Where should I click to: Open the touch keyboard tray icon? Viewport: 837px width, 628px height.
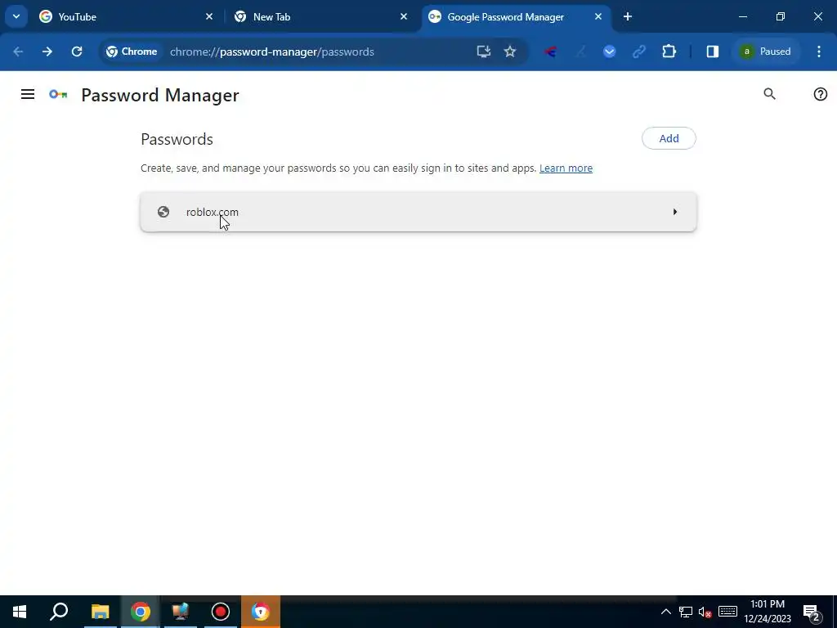click(x=727, y=612)
